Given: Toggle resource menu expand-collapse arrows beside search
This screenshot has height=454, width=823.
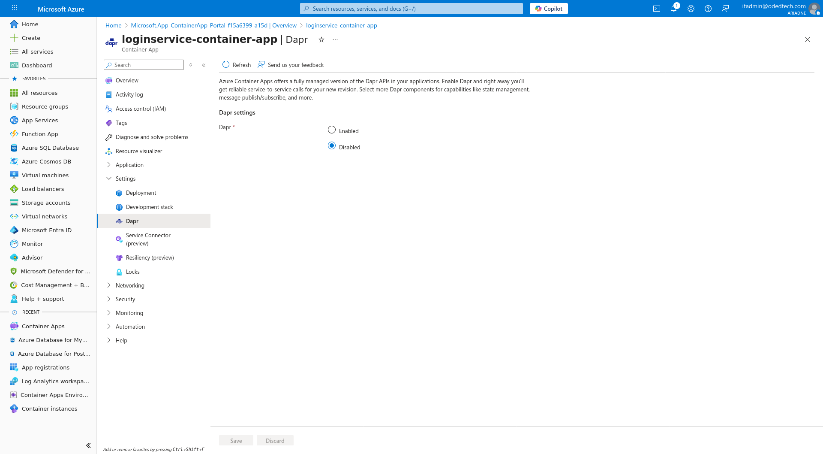Looking at the screenshot, I should (191, 65).
